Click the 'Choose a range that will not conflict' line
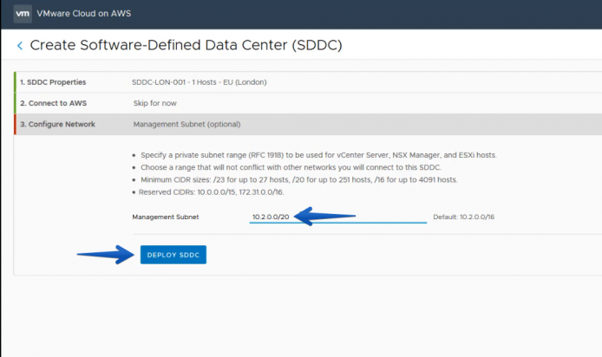The image size is (602, 357). click(291, 167)
